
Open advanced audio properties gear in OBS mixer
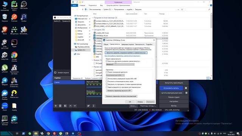[x=88, y=106]
